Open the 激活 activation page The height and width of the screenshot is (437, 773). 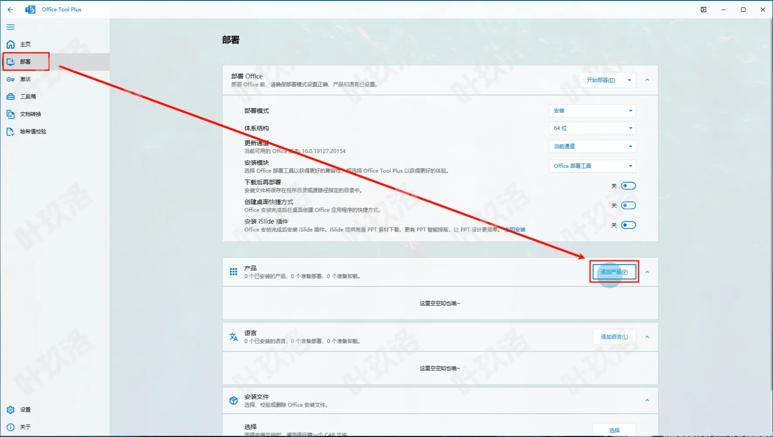point(55,79)
